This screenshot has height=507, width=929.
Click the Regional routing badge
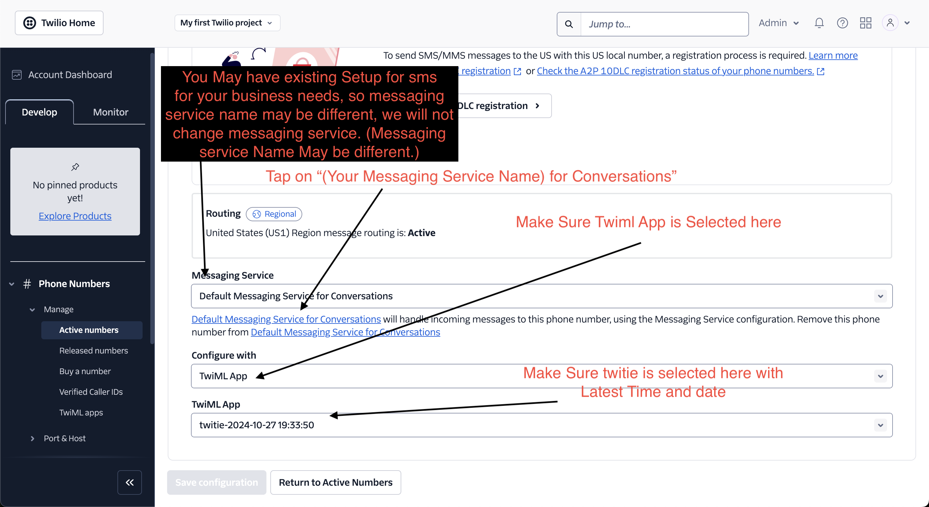pos(274,214)
